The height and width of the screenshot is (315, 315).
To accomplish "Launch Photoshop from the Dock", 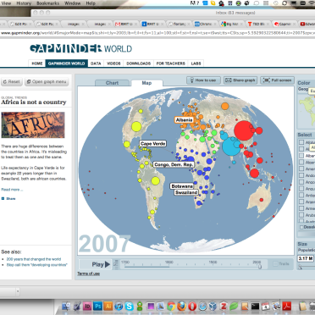I will 97,306.
